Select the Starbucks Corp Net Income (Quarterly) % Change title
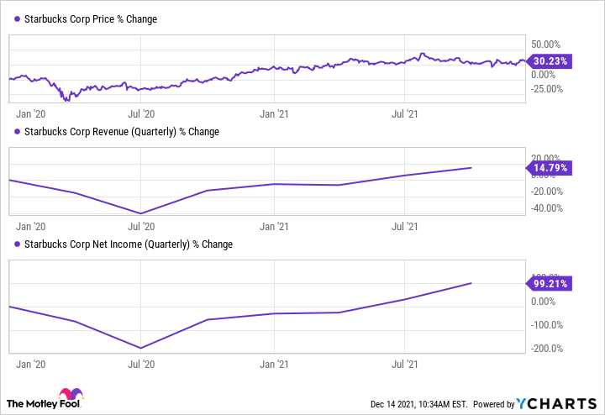Screen dimensions: 605x415 (x=129, y=244)
